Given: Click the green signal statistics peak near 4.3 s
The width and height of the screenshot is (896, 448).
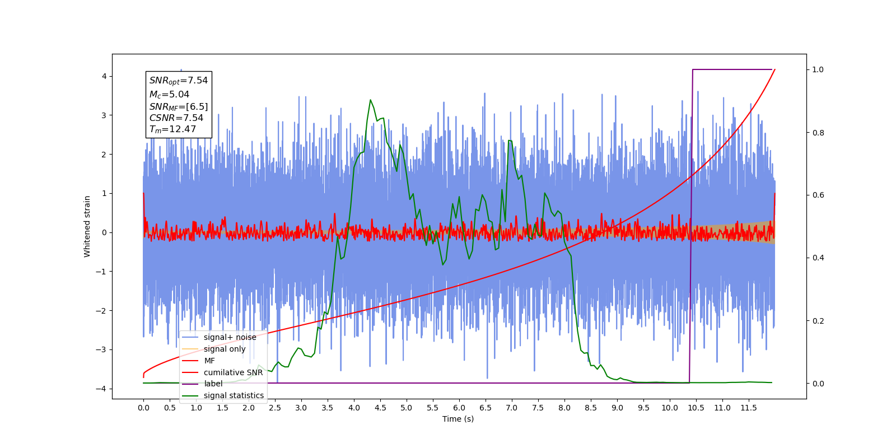Looking at the screenshot, I should (x=370, y=100).
